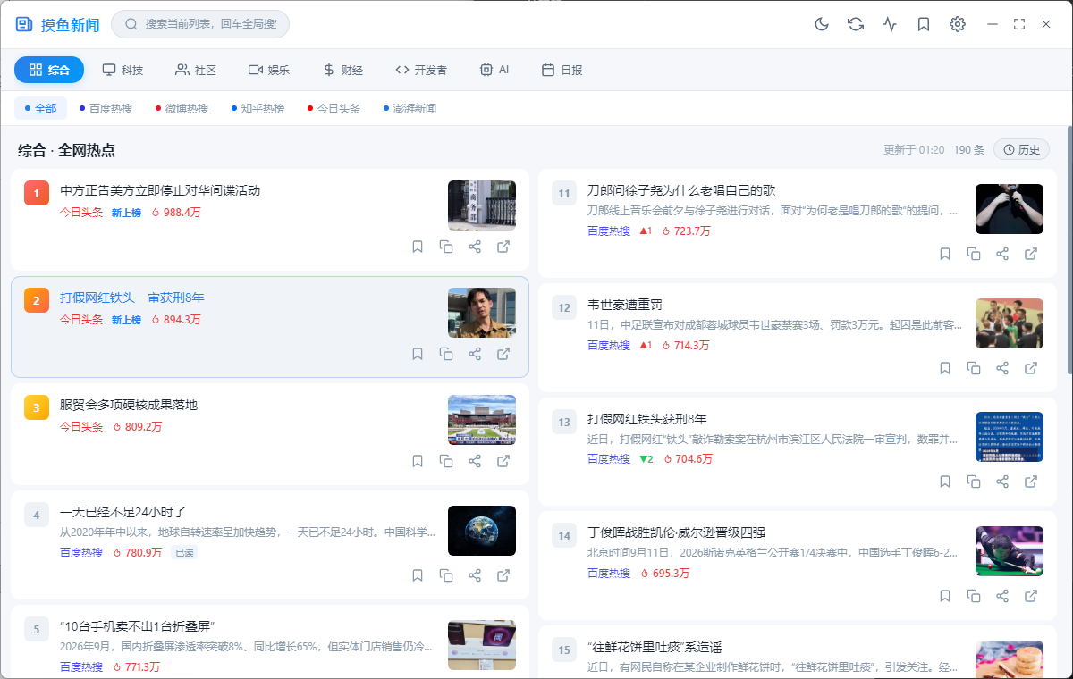Image resolution: width=1073 pixels, height=679 pixels.
Task: Select the 综合 tab
Action: (49, 70)
